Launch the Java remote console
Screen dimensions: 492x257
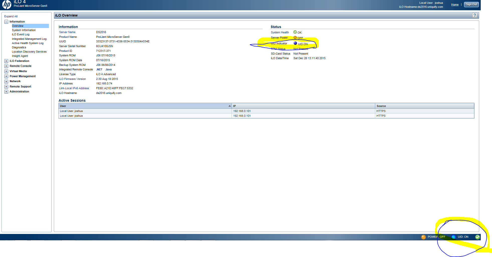click(x=109, y=69)
